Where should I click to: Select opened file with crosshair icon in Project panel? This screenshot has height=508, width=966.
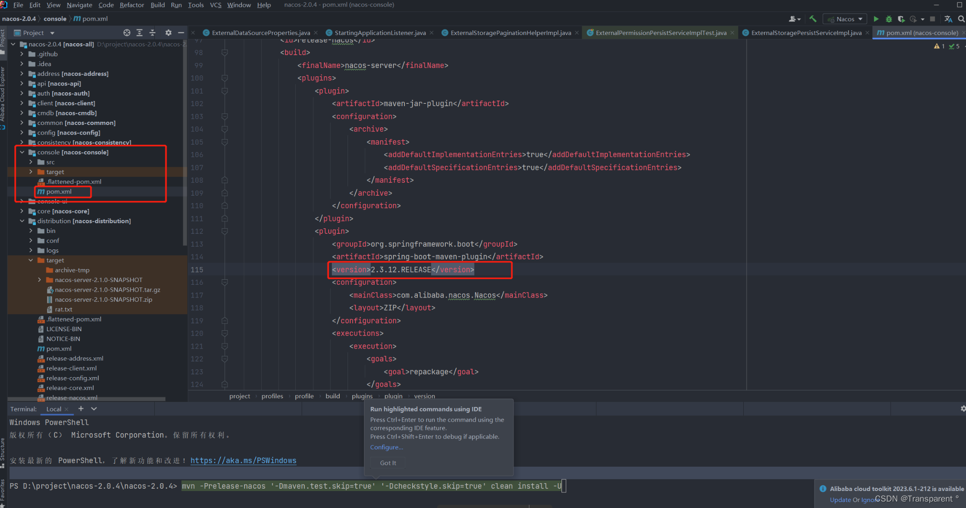point(127,33)
